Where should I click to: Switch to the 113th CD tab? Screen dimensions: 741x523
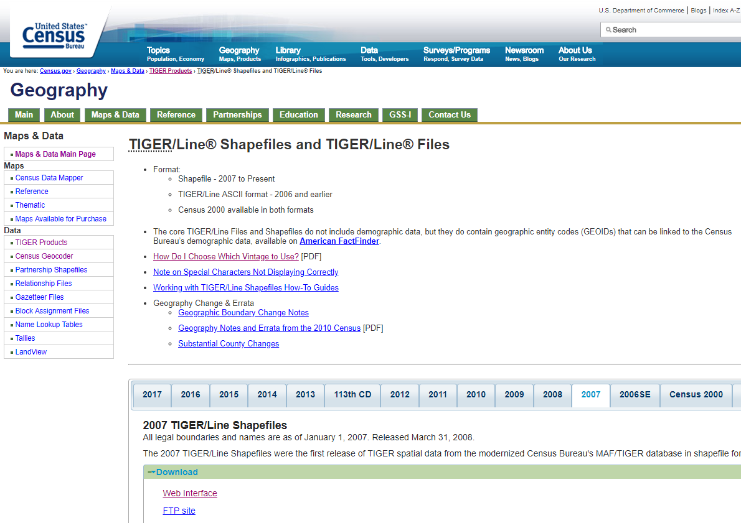click(352, 395)
